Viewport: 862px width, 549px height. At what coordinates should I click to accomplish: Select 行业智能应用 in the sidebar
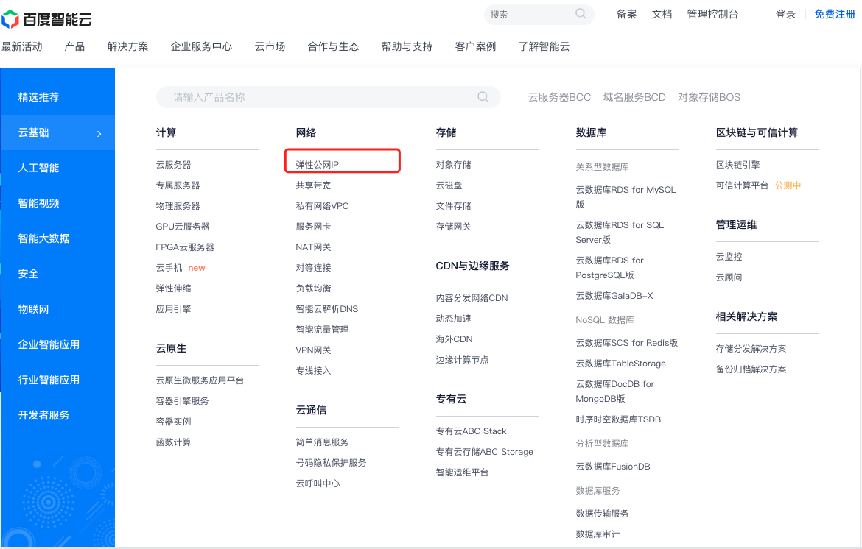tap(49, 380)
